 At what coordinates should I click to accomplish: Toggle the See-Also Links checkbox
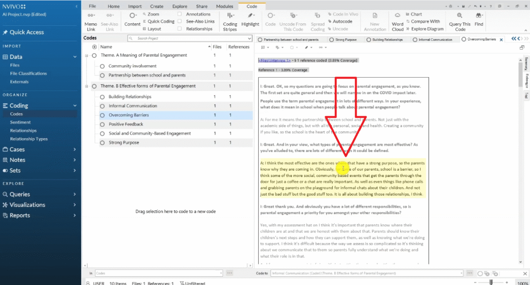pos(180,22)
